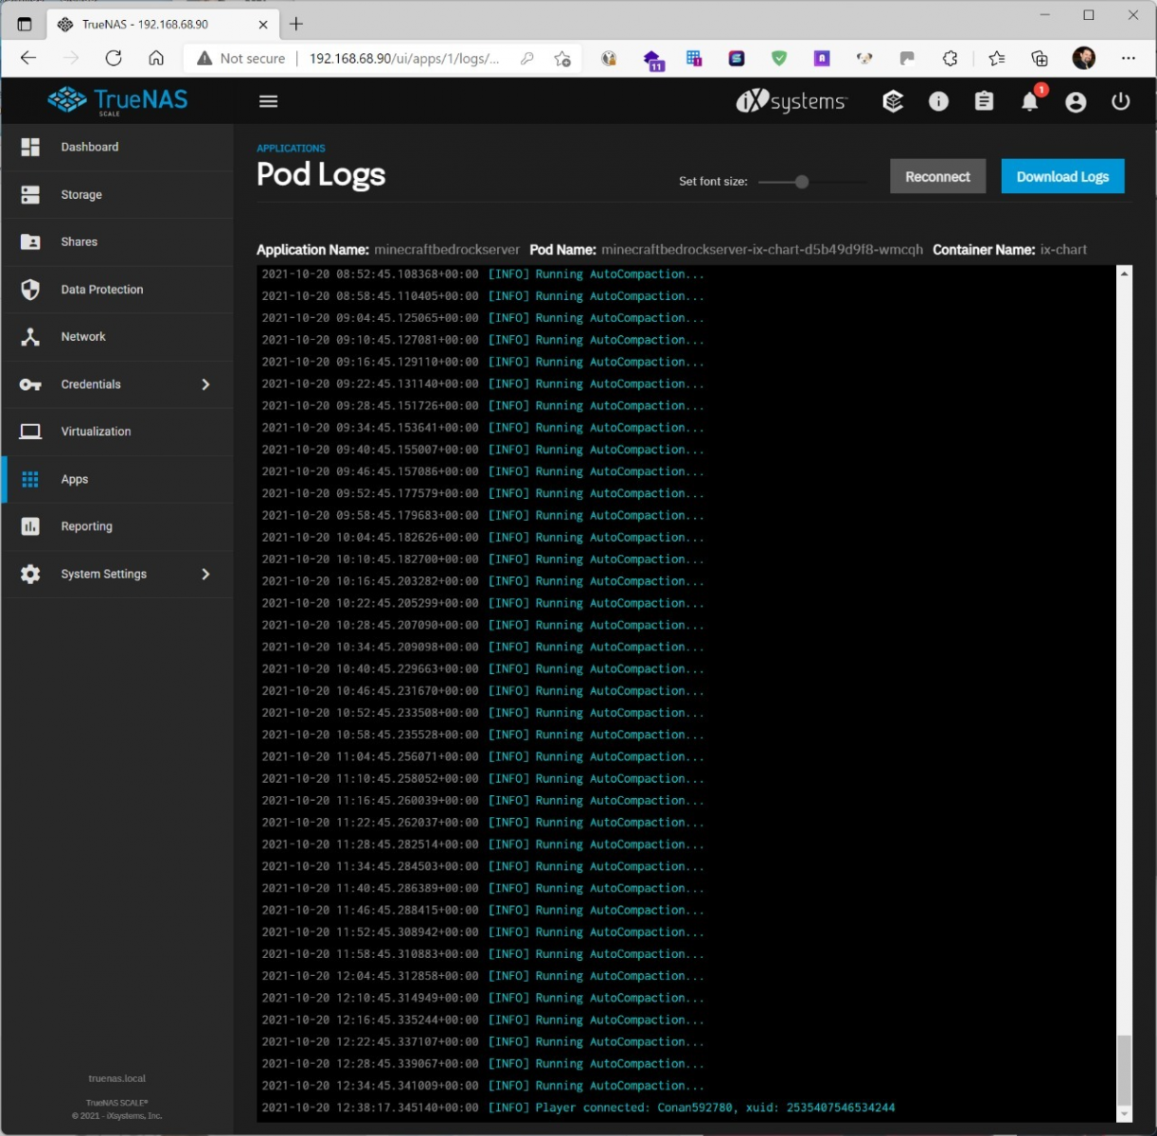
Task: Click the power icon in TrueNAS header
Action: click(1121, 101)
